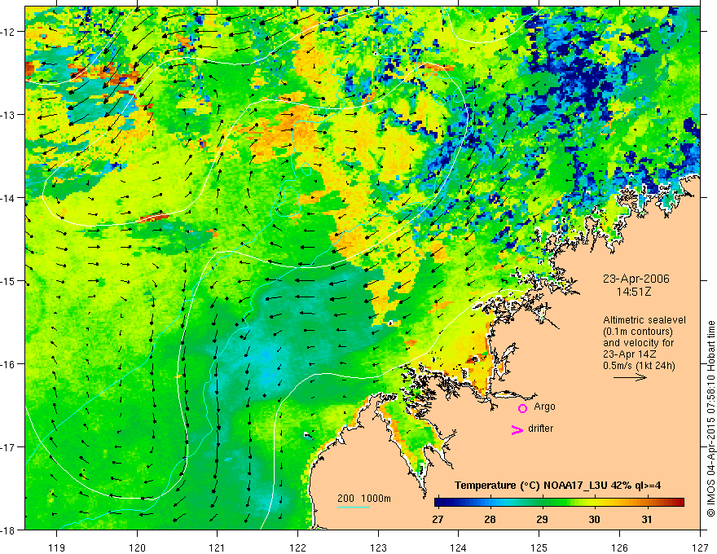Screen dimensions: 717x554
Task: Click the magenta Argo circle legend symbol
Action: [x=522, y=408]
